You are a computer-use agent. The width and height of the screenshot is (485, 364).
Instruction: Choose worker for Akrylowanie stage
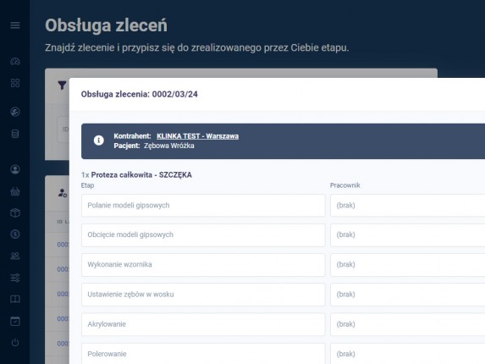point(408,324)
